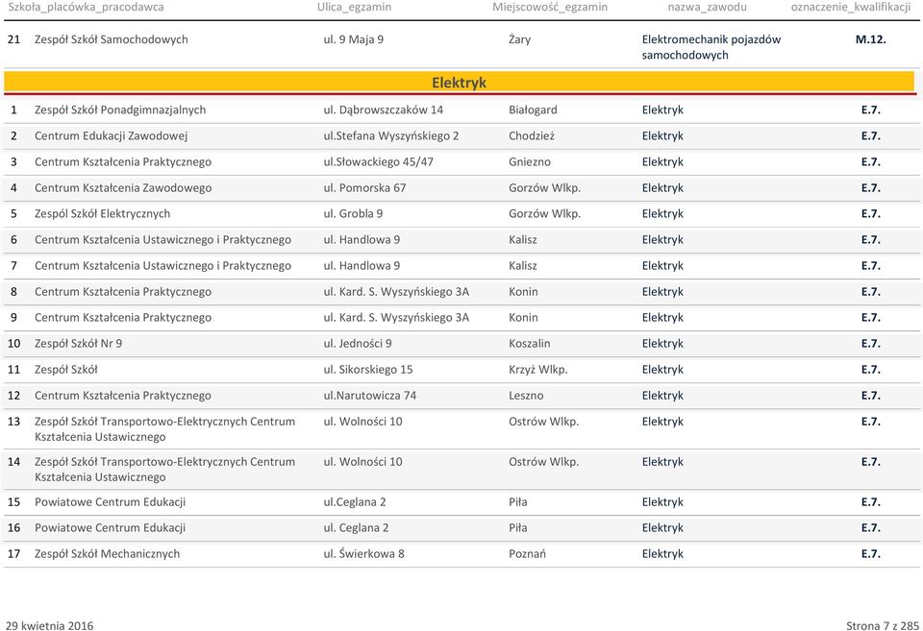This screenshot has height=631, width=923.
Task: Click Kalisz in row 6
Action: pos(523,239)
